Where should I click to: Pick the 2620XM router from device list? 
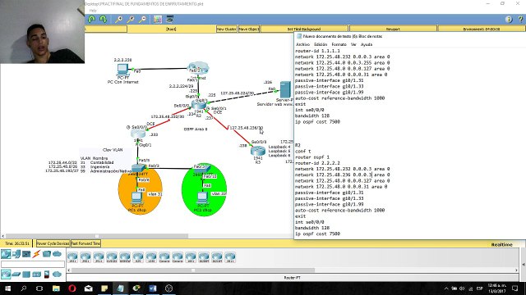pyautogui.click(x=204, y=257)
